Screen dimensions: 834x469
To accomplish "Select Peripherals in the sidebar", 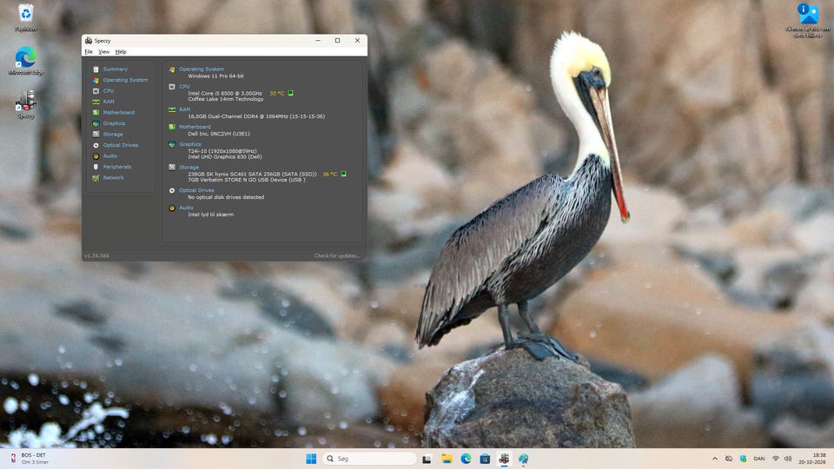I will (112, 167).
